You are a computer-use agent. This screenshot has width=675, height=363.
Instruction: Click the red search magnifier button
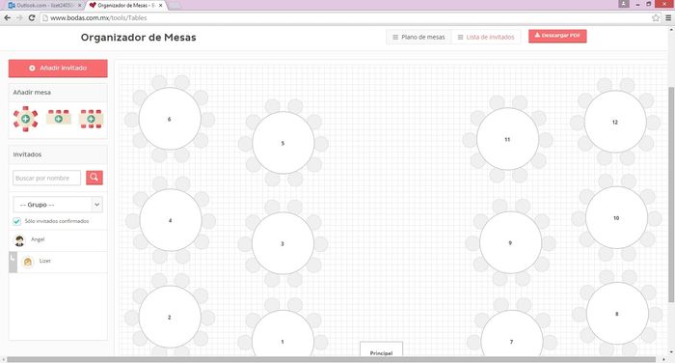94,178
